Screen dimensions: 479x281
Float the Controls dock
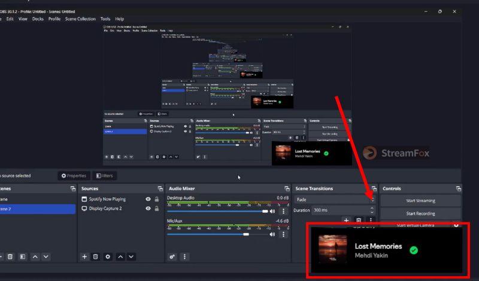click(x=458, y=188)
